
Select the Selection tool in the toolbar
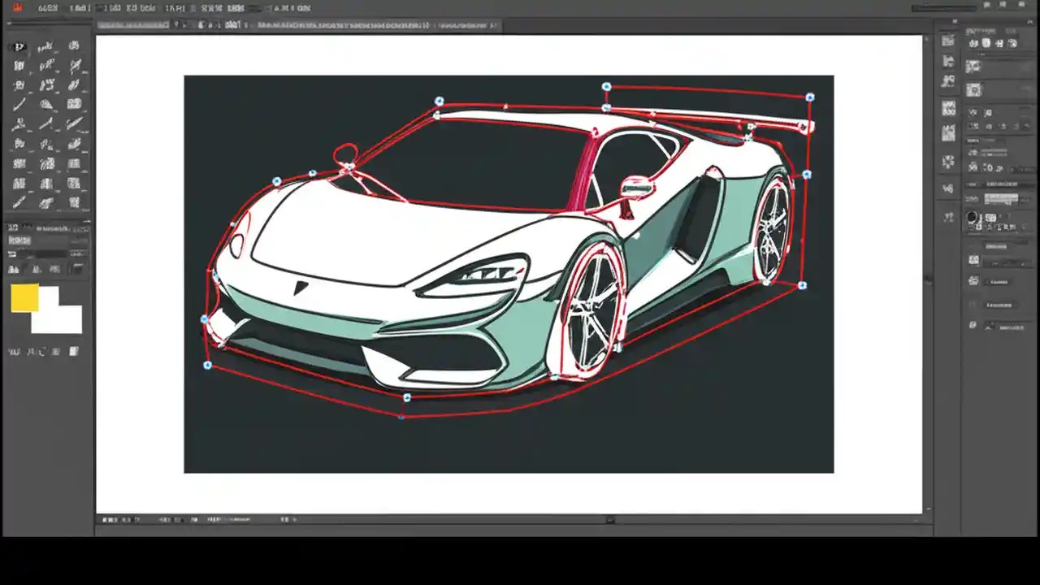18,46
